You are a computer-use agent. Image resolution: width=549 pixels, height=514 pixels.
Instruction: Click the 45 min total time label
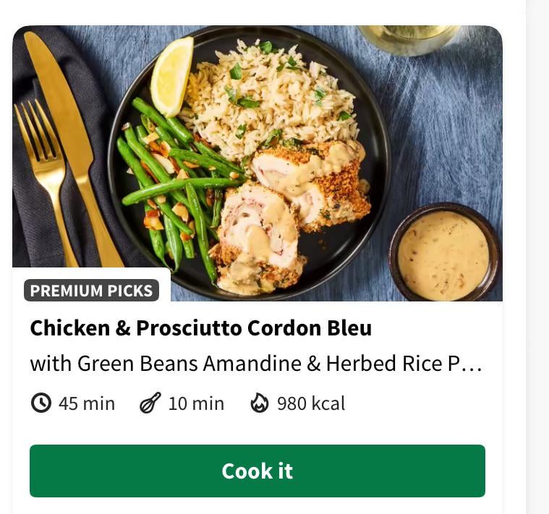(x=87, y=403)
